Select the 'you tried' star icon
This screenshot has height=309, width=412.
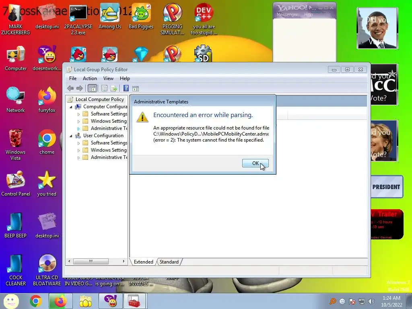point(47,183)
